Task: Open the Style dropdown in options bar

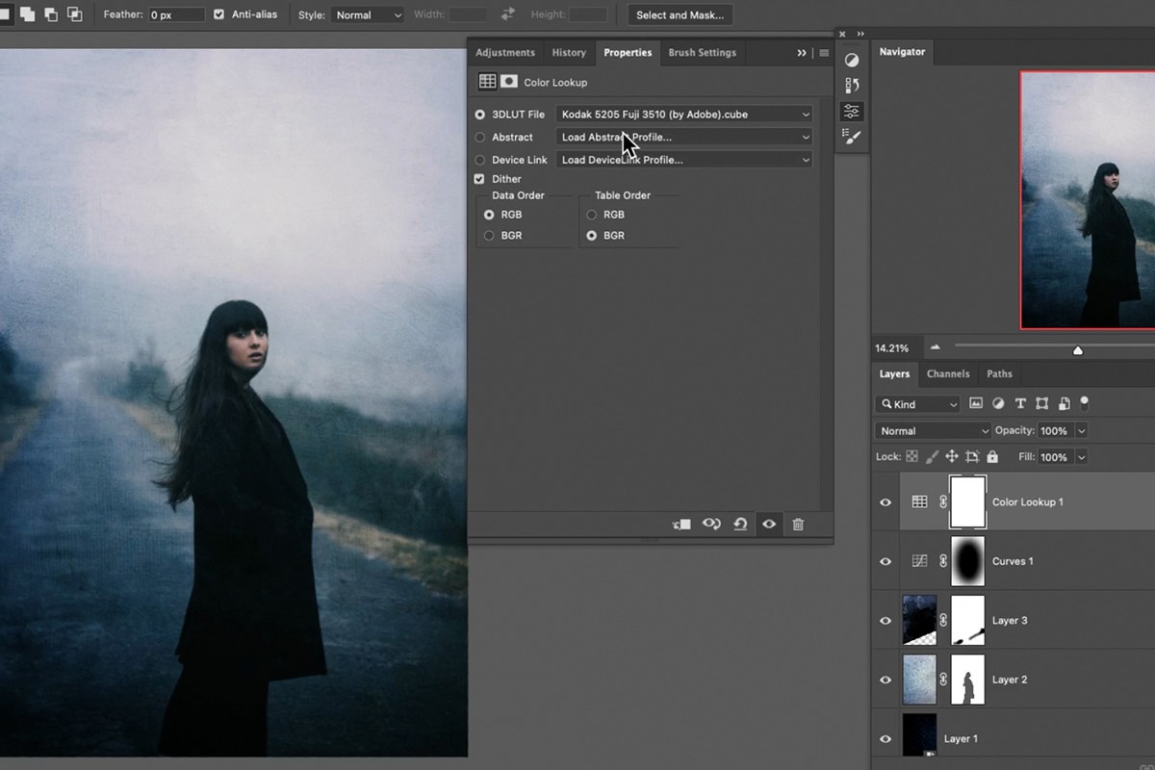Action: pos(368,14)
